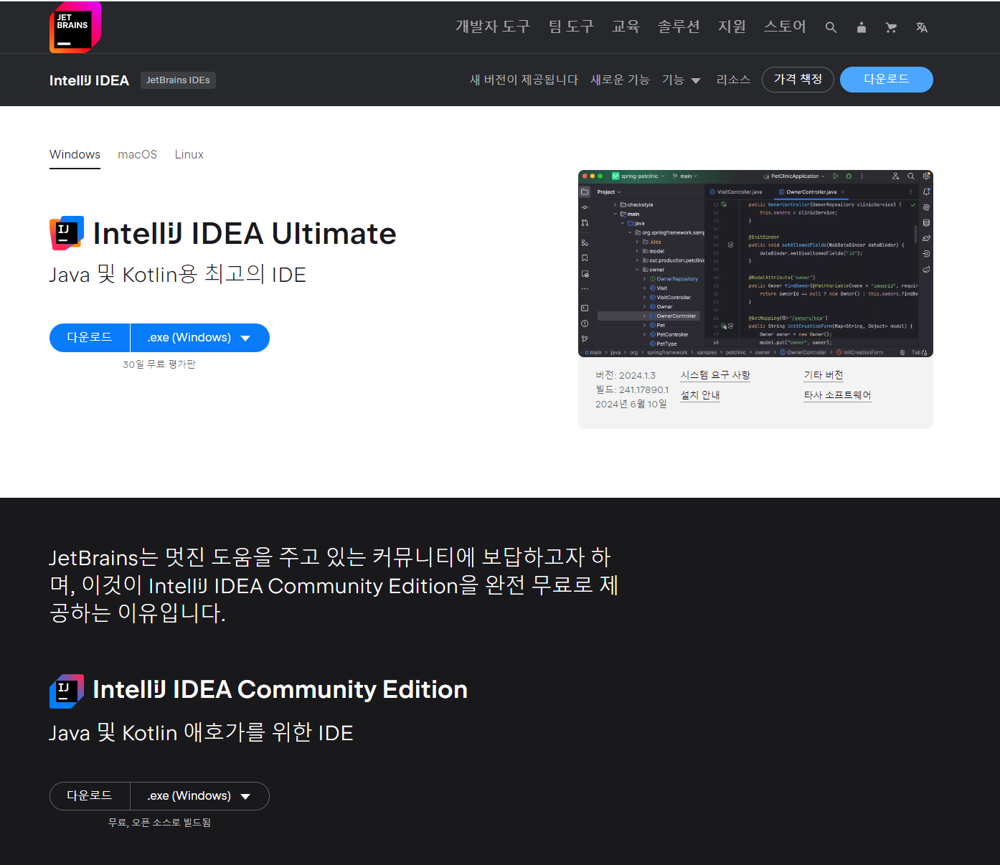Click the JetBrains IDEs tag
Viewport: 1000px width, 865px height.
178,80
